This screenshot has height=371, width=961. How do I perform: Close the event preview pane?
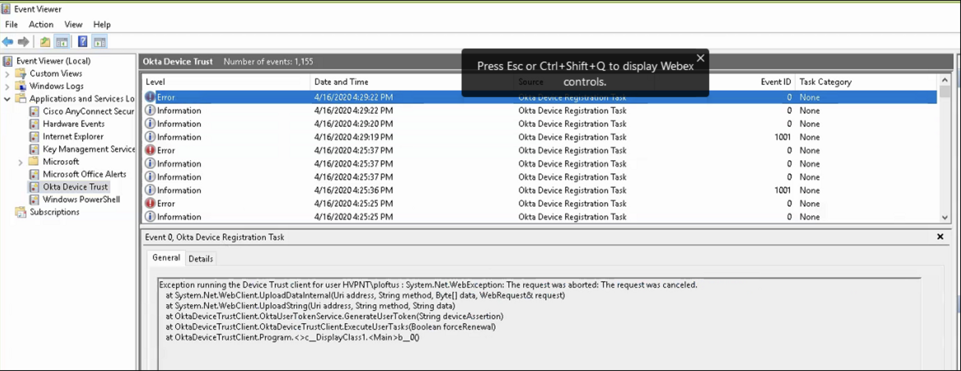[x=940, y=237]
